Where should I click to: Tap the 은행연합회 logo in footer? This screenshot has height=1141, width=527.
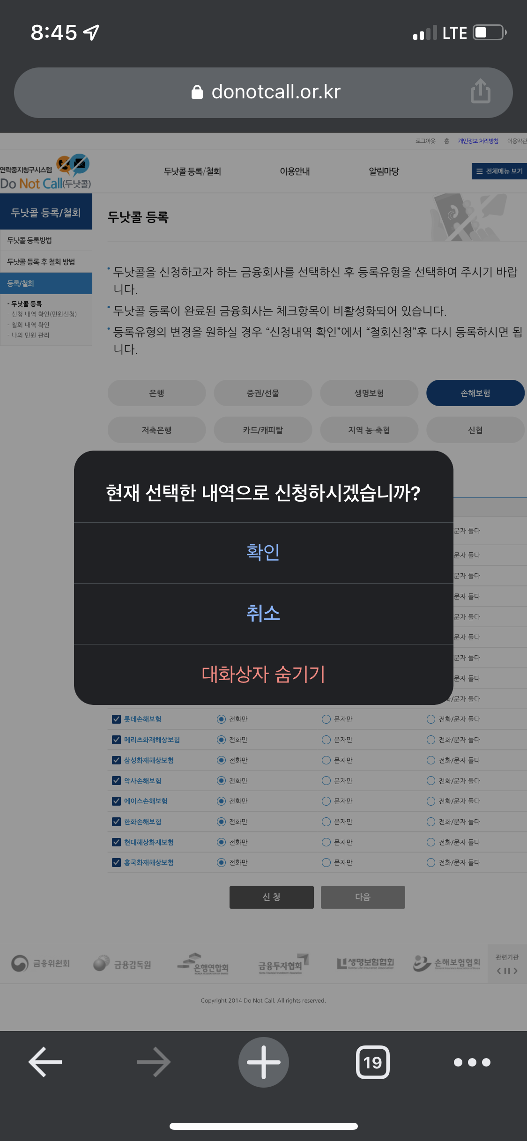(x=203, y=964)
